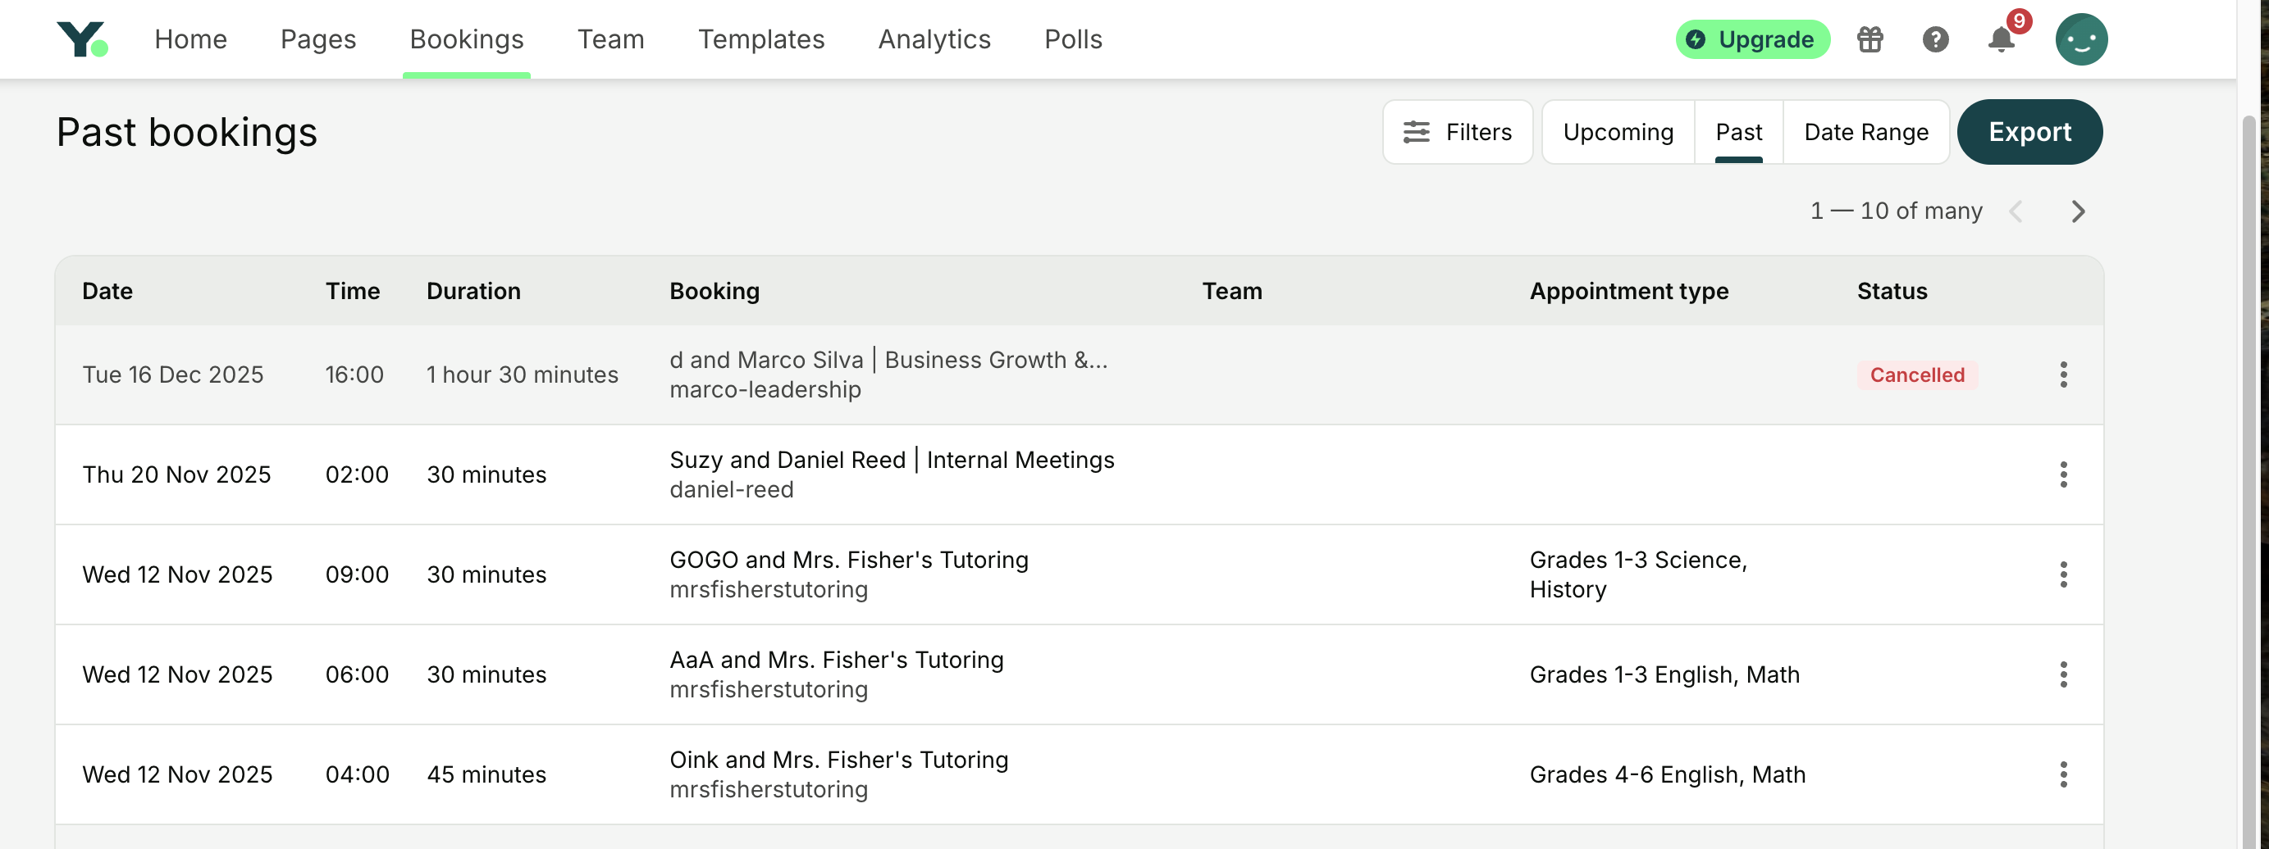
Task: Open options menu for Daniel Reed booking
Action: point(2063,475)
